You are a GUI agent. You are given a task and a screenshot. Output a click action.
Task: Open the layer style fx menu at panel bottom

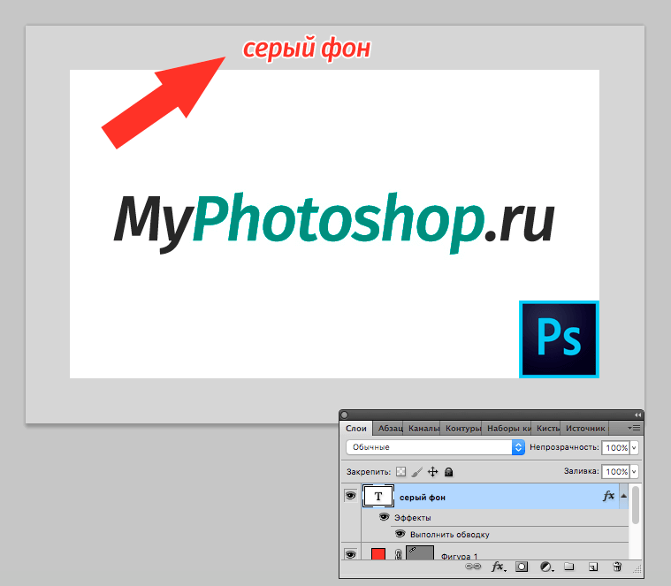[498, 567]
